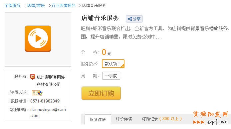Click the red official badge beside 服务商
This screenshot has height=129, width=231.
click(x=33, y=77)
